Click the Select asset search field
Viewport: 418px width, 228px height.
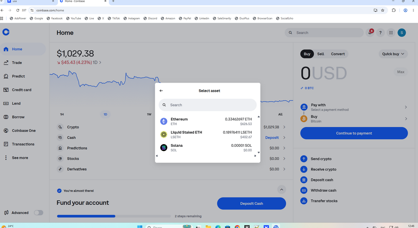208,105
